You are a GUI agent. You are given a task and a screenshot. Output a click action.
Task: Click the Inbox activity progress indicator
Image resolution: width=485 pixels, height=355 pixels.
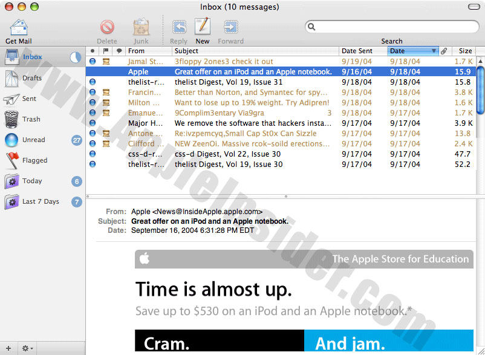point(76,57)
